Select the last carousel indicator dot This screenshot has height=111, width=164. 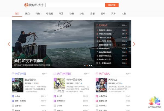(92, 66)
